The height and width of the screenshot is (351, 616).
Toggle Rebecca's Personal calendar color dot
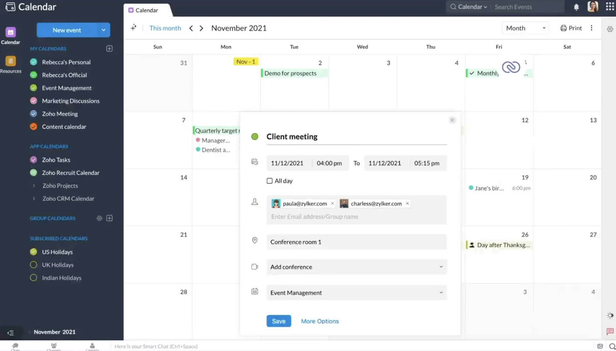tap(34, 62)
